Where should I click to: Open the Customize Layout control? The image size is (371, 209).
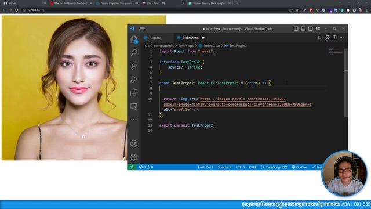[318, 28]
